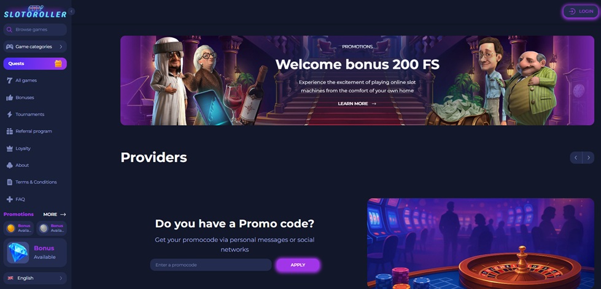
Task: Click the LOGIN button
Action: coord(580,12)
